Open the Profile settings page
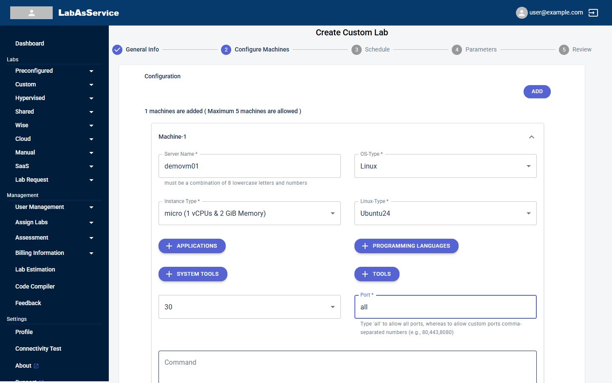 point(24,332)
